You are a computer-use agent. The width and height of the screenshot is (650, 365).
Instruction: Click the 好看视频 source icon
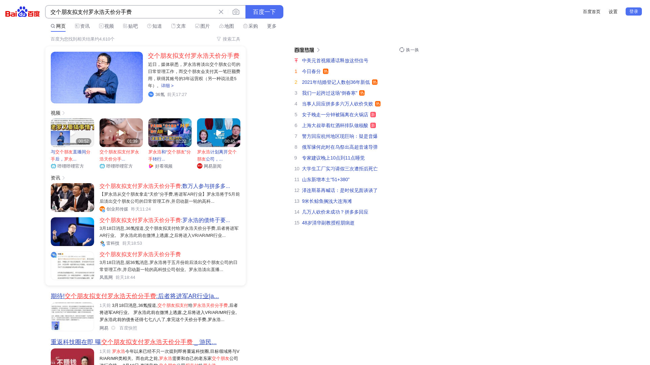(x=151, y=166)
